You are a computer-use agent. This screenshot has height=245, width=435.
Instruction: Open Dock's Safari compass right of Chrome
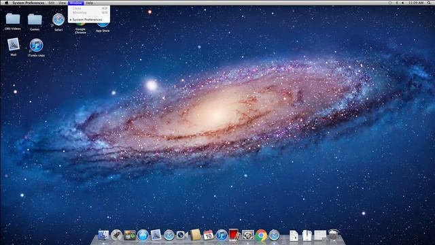(x=274, y=235)
